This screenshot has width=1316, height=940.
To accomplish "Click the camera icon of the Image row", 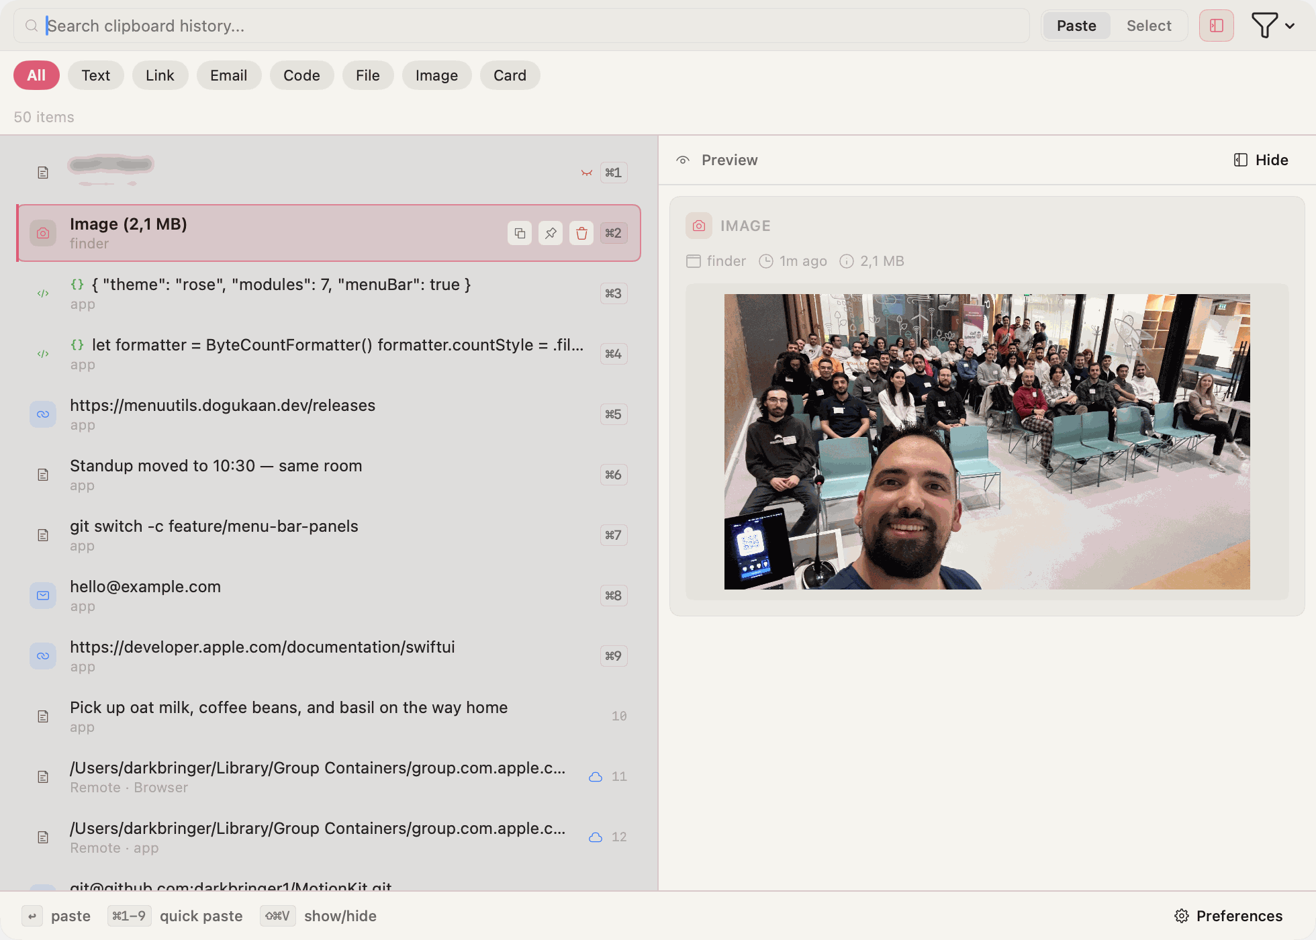I will 43,233.
